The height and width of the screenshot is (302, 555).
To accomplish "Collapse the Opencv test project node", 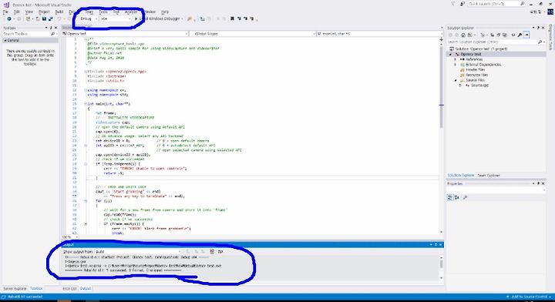I will pos(451,54).
